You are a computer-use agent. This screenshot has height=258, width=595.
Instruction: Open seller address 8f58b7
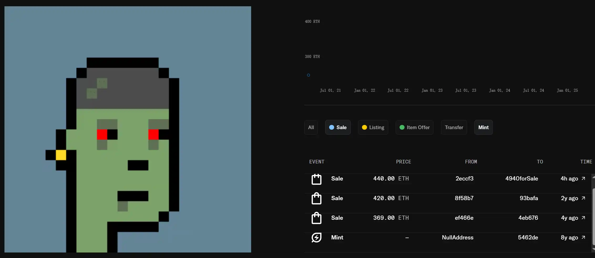pyautogui.click(x=464, y=198)
